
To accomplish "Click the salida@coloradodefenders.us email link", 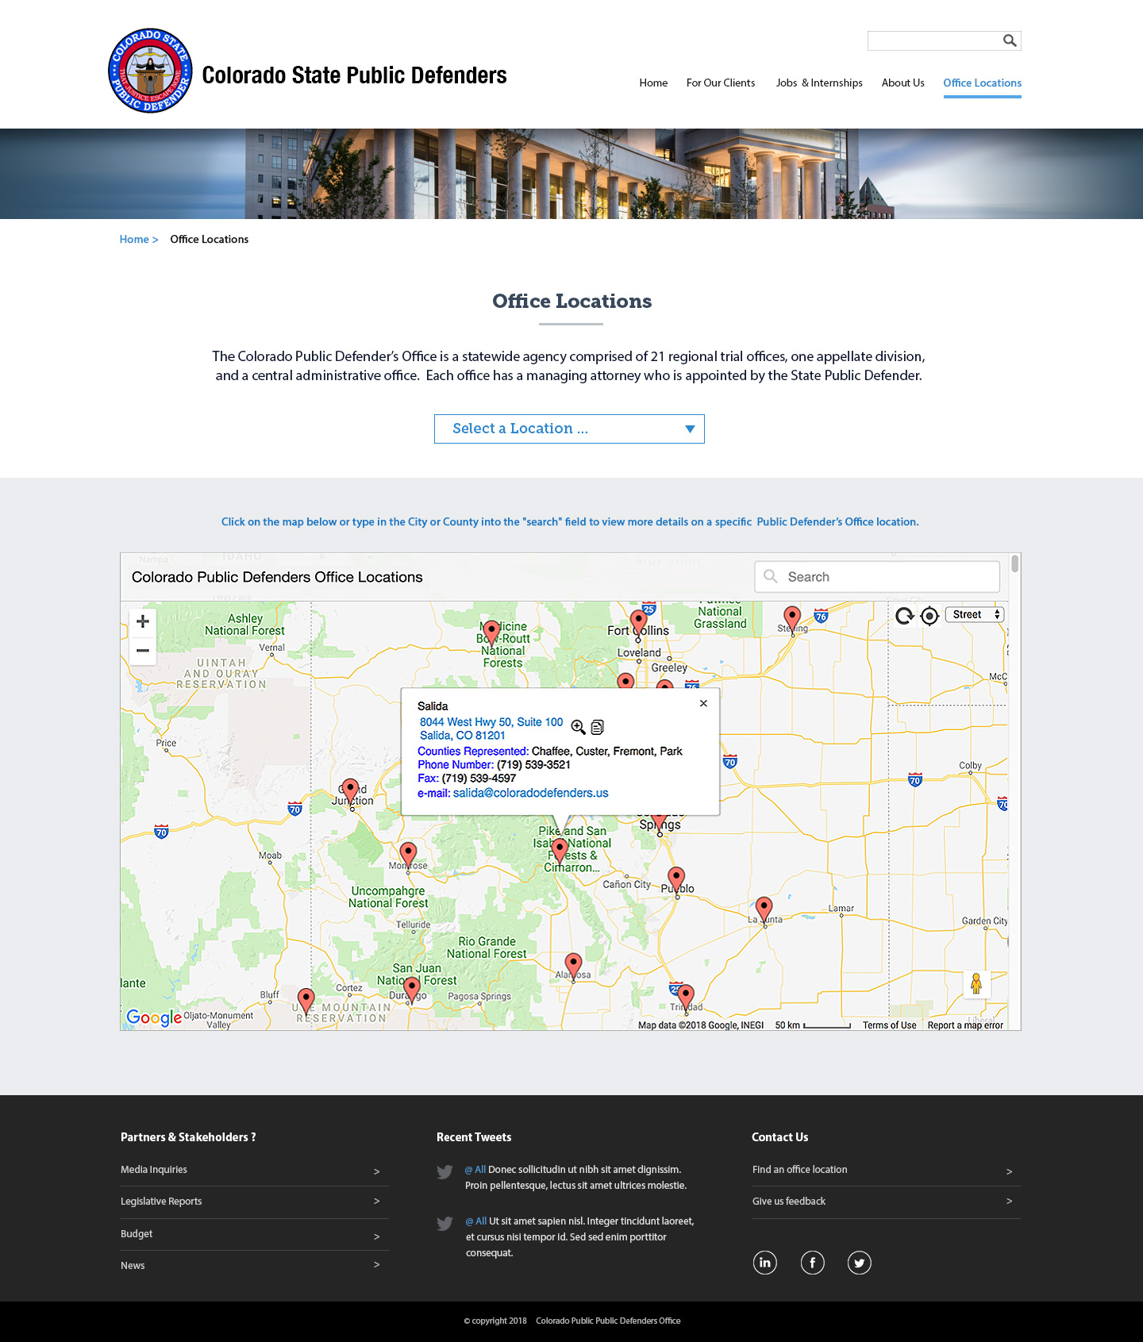I will [530, 793].
